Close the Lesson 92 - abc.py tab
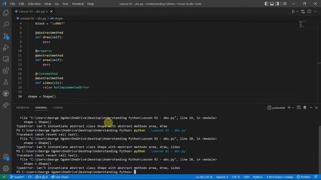Screen dimensions: 321x180 pyautogui.click(x=51, y=11)
